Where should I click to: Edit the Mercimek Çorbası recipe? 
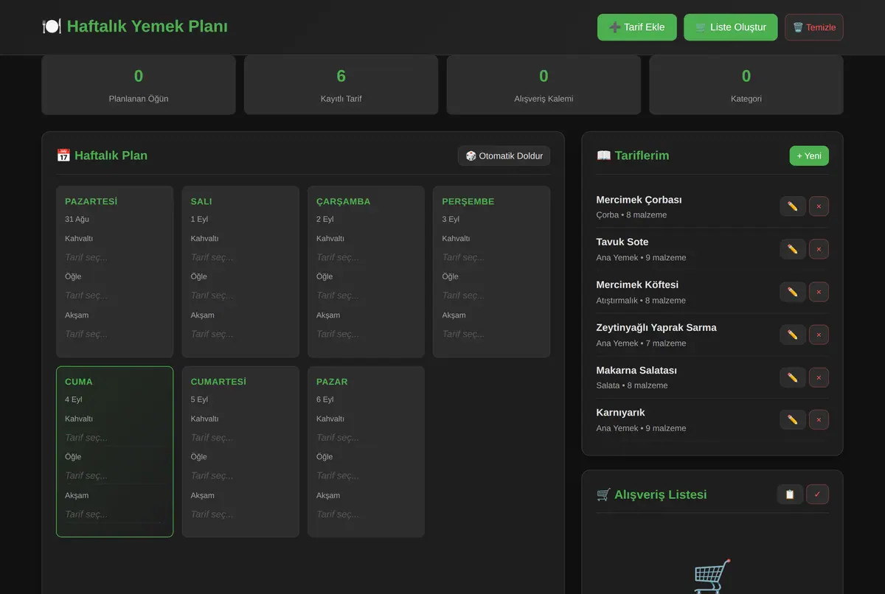click(x=793, y=206)
